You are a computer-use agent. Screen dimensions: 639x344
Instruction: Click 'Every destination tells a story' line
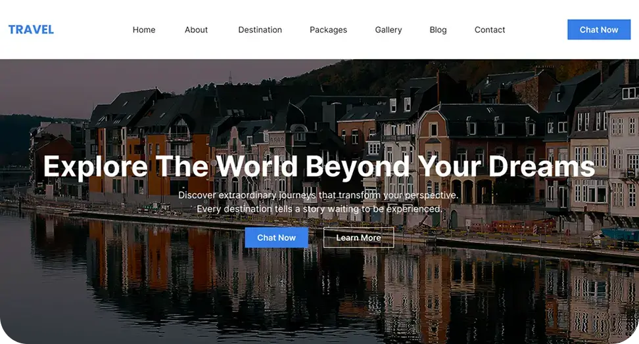click(x=319, y=209)
